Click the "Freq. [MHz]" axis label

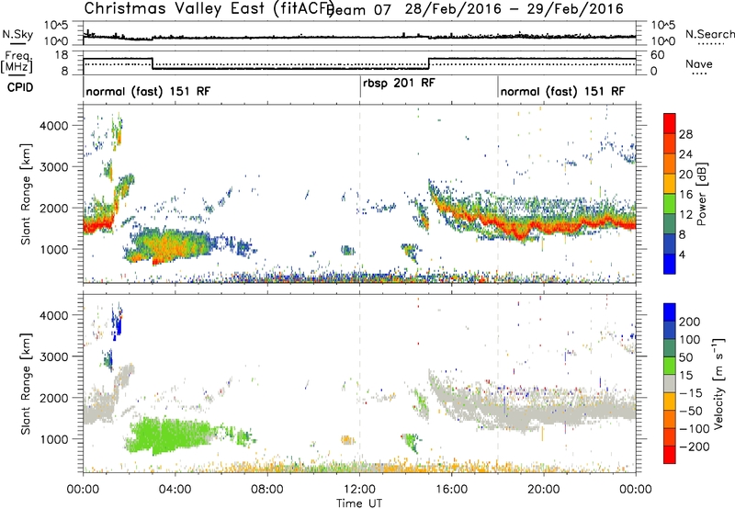pos(17,62)
